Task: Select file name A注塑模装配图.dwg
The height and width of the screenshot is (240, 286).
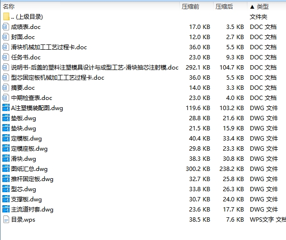Action: (x=37, y=108)
